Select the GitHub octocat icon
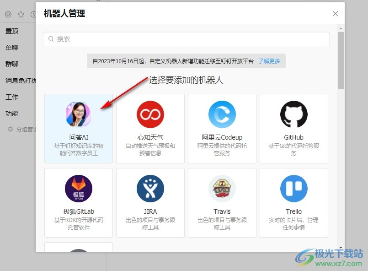The height and width of the screenshot is (271, 368). [x=294, y=114]
